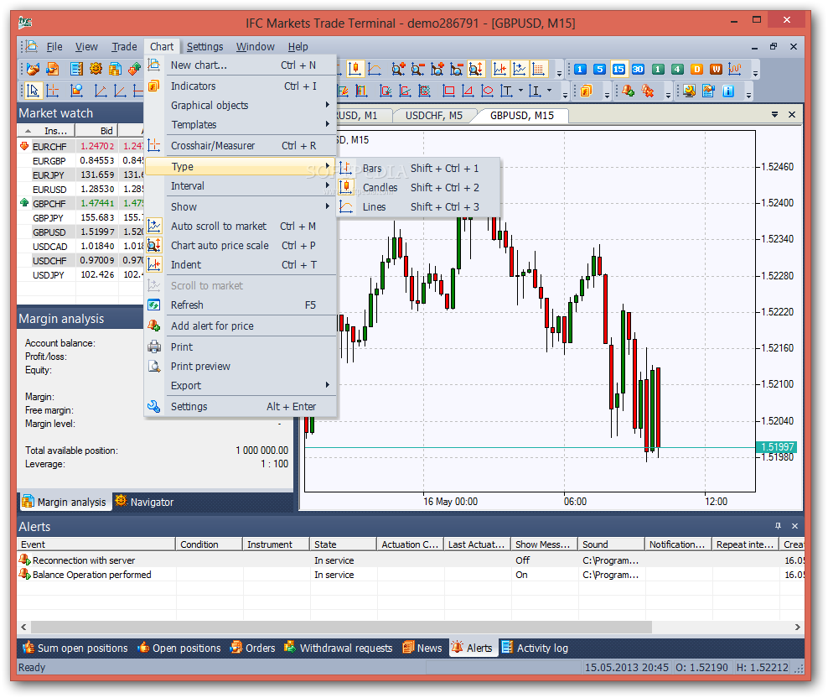Open the Trade menu
Viewport: 828px width, 698px height.
click(124, 46)
